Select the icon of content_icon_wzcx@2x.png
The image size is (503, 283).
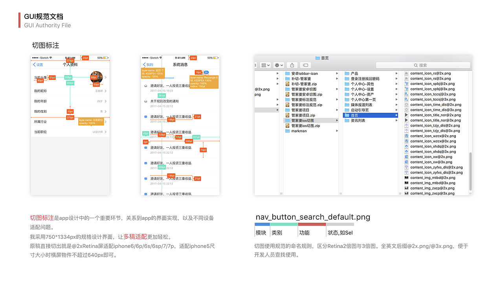coord(406,136)
